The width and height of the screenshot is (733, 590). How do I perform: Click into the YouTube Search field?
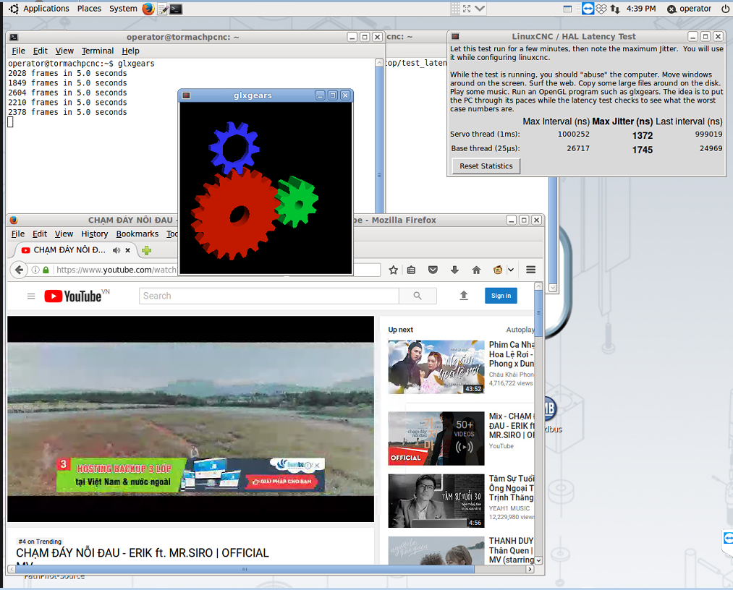pyautogui.click(x=268, y=296)
